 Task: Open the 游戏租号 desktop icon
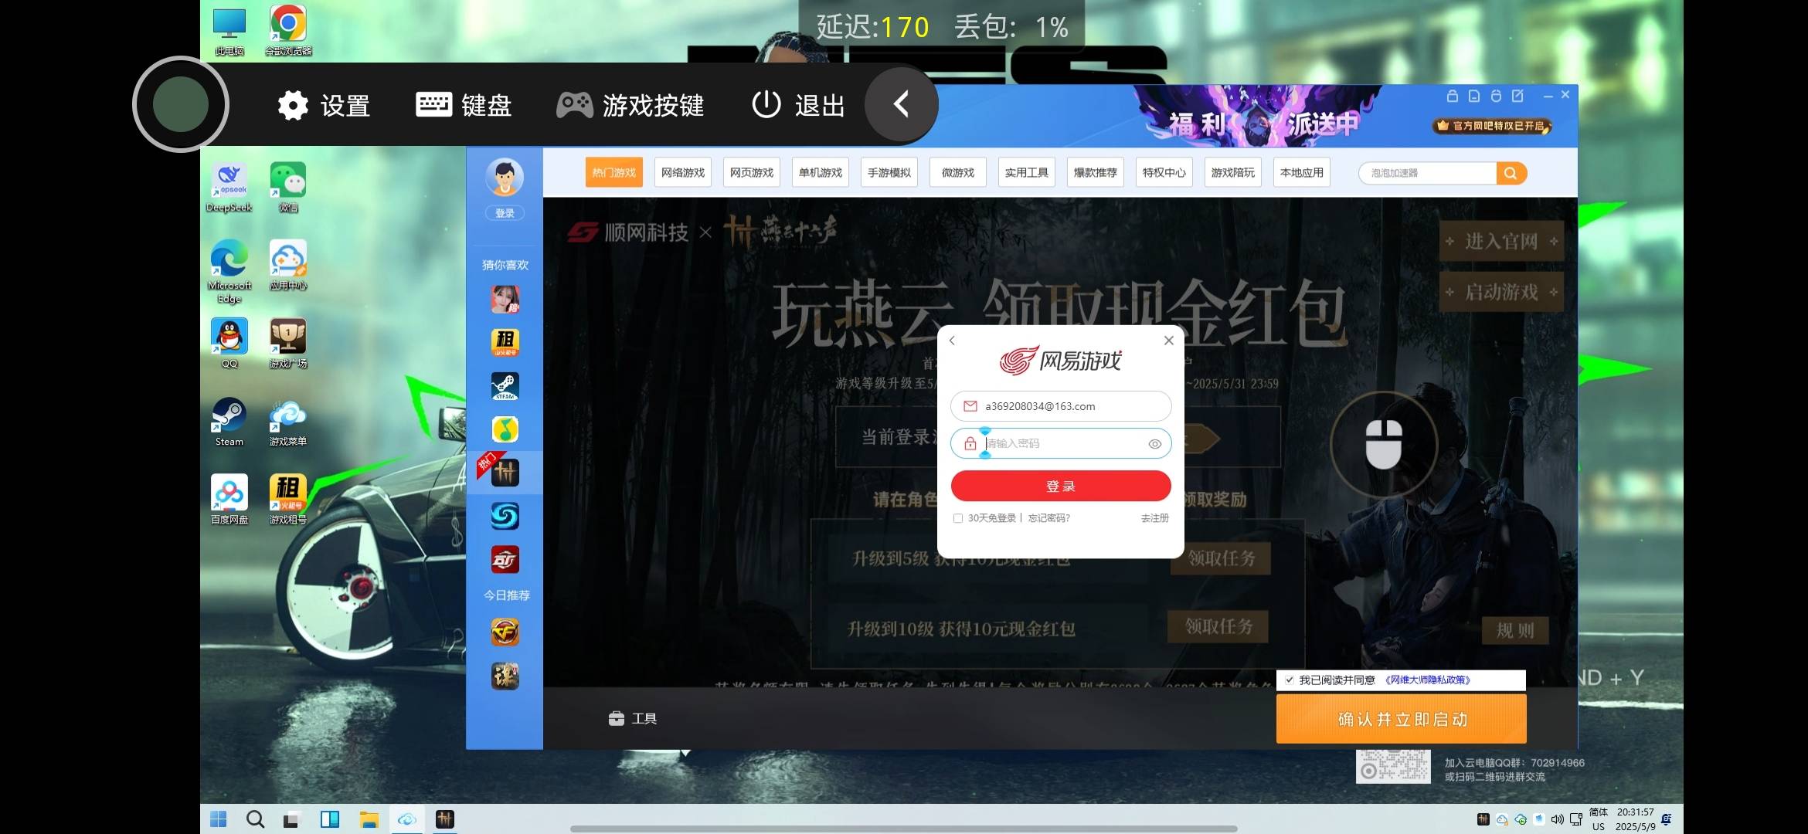tap(288, 499)
